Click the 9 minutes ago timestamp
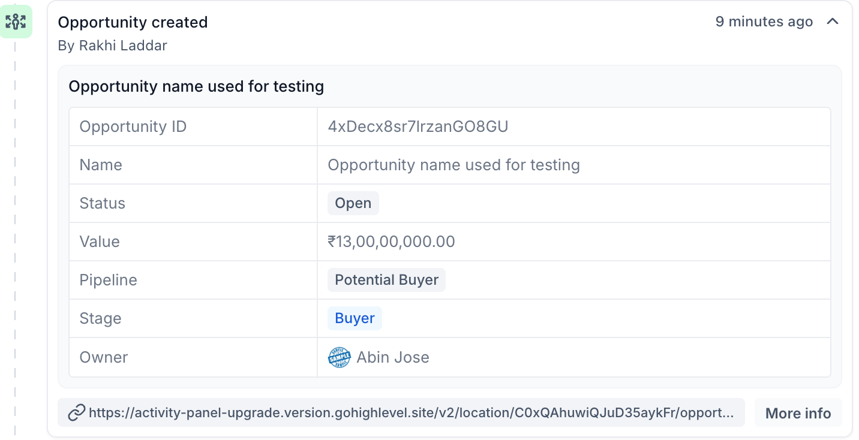 click(764, 22)
